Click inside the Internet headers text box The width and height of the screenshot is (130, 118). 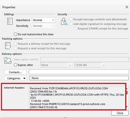[x=77, y=98]
